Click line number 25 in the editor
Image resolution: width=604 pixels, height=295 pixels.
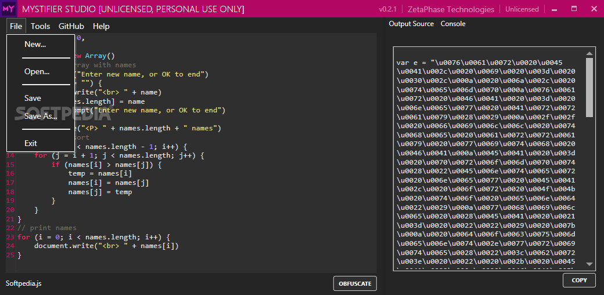[10, 255]
